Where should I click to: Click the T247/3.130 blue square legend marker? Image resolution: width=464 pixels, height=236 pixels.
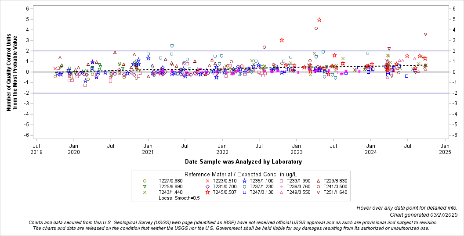244,192
